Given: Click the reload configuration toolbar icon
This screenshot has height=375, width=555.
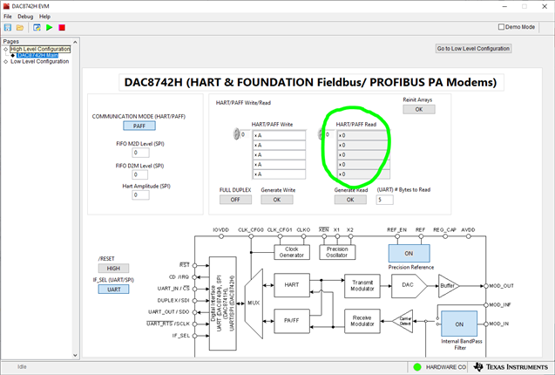Looking at the screenshot, I should tap(37, 27).
